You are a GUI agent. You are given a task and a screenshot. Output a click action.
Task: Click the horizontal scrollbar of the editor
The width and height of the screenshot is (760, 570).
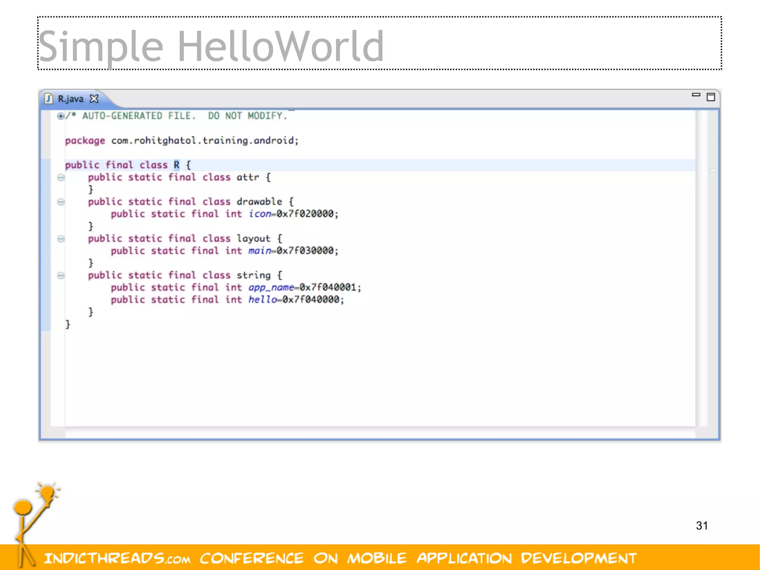[x=380, y=433]
